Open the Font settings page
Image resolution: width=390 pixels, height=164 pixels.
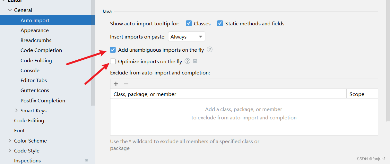point(19,130)
